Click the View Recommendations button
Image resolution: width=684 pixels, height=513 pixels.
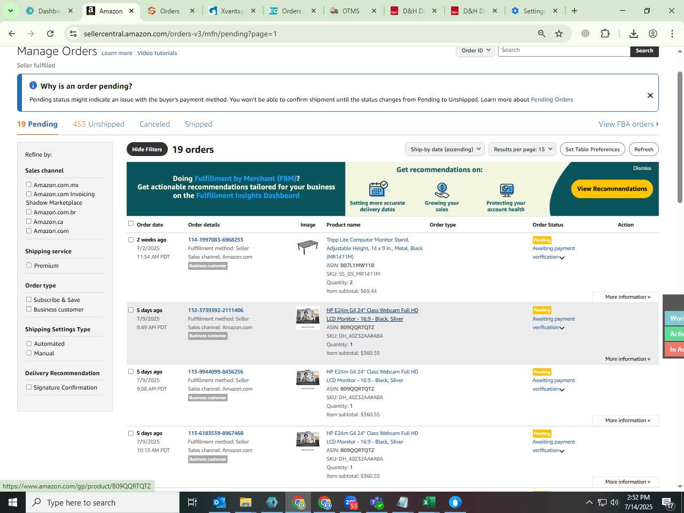click(612, 189)
